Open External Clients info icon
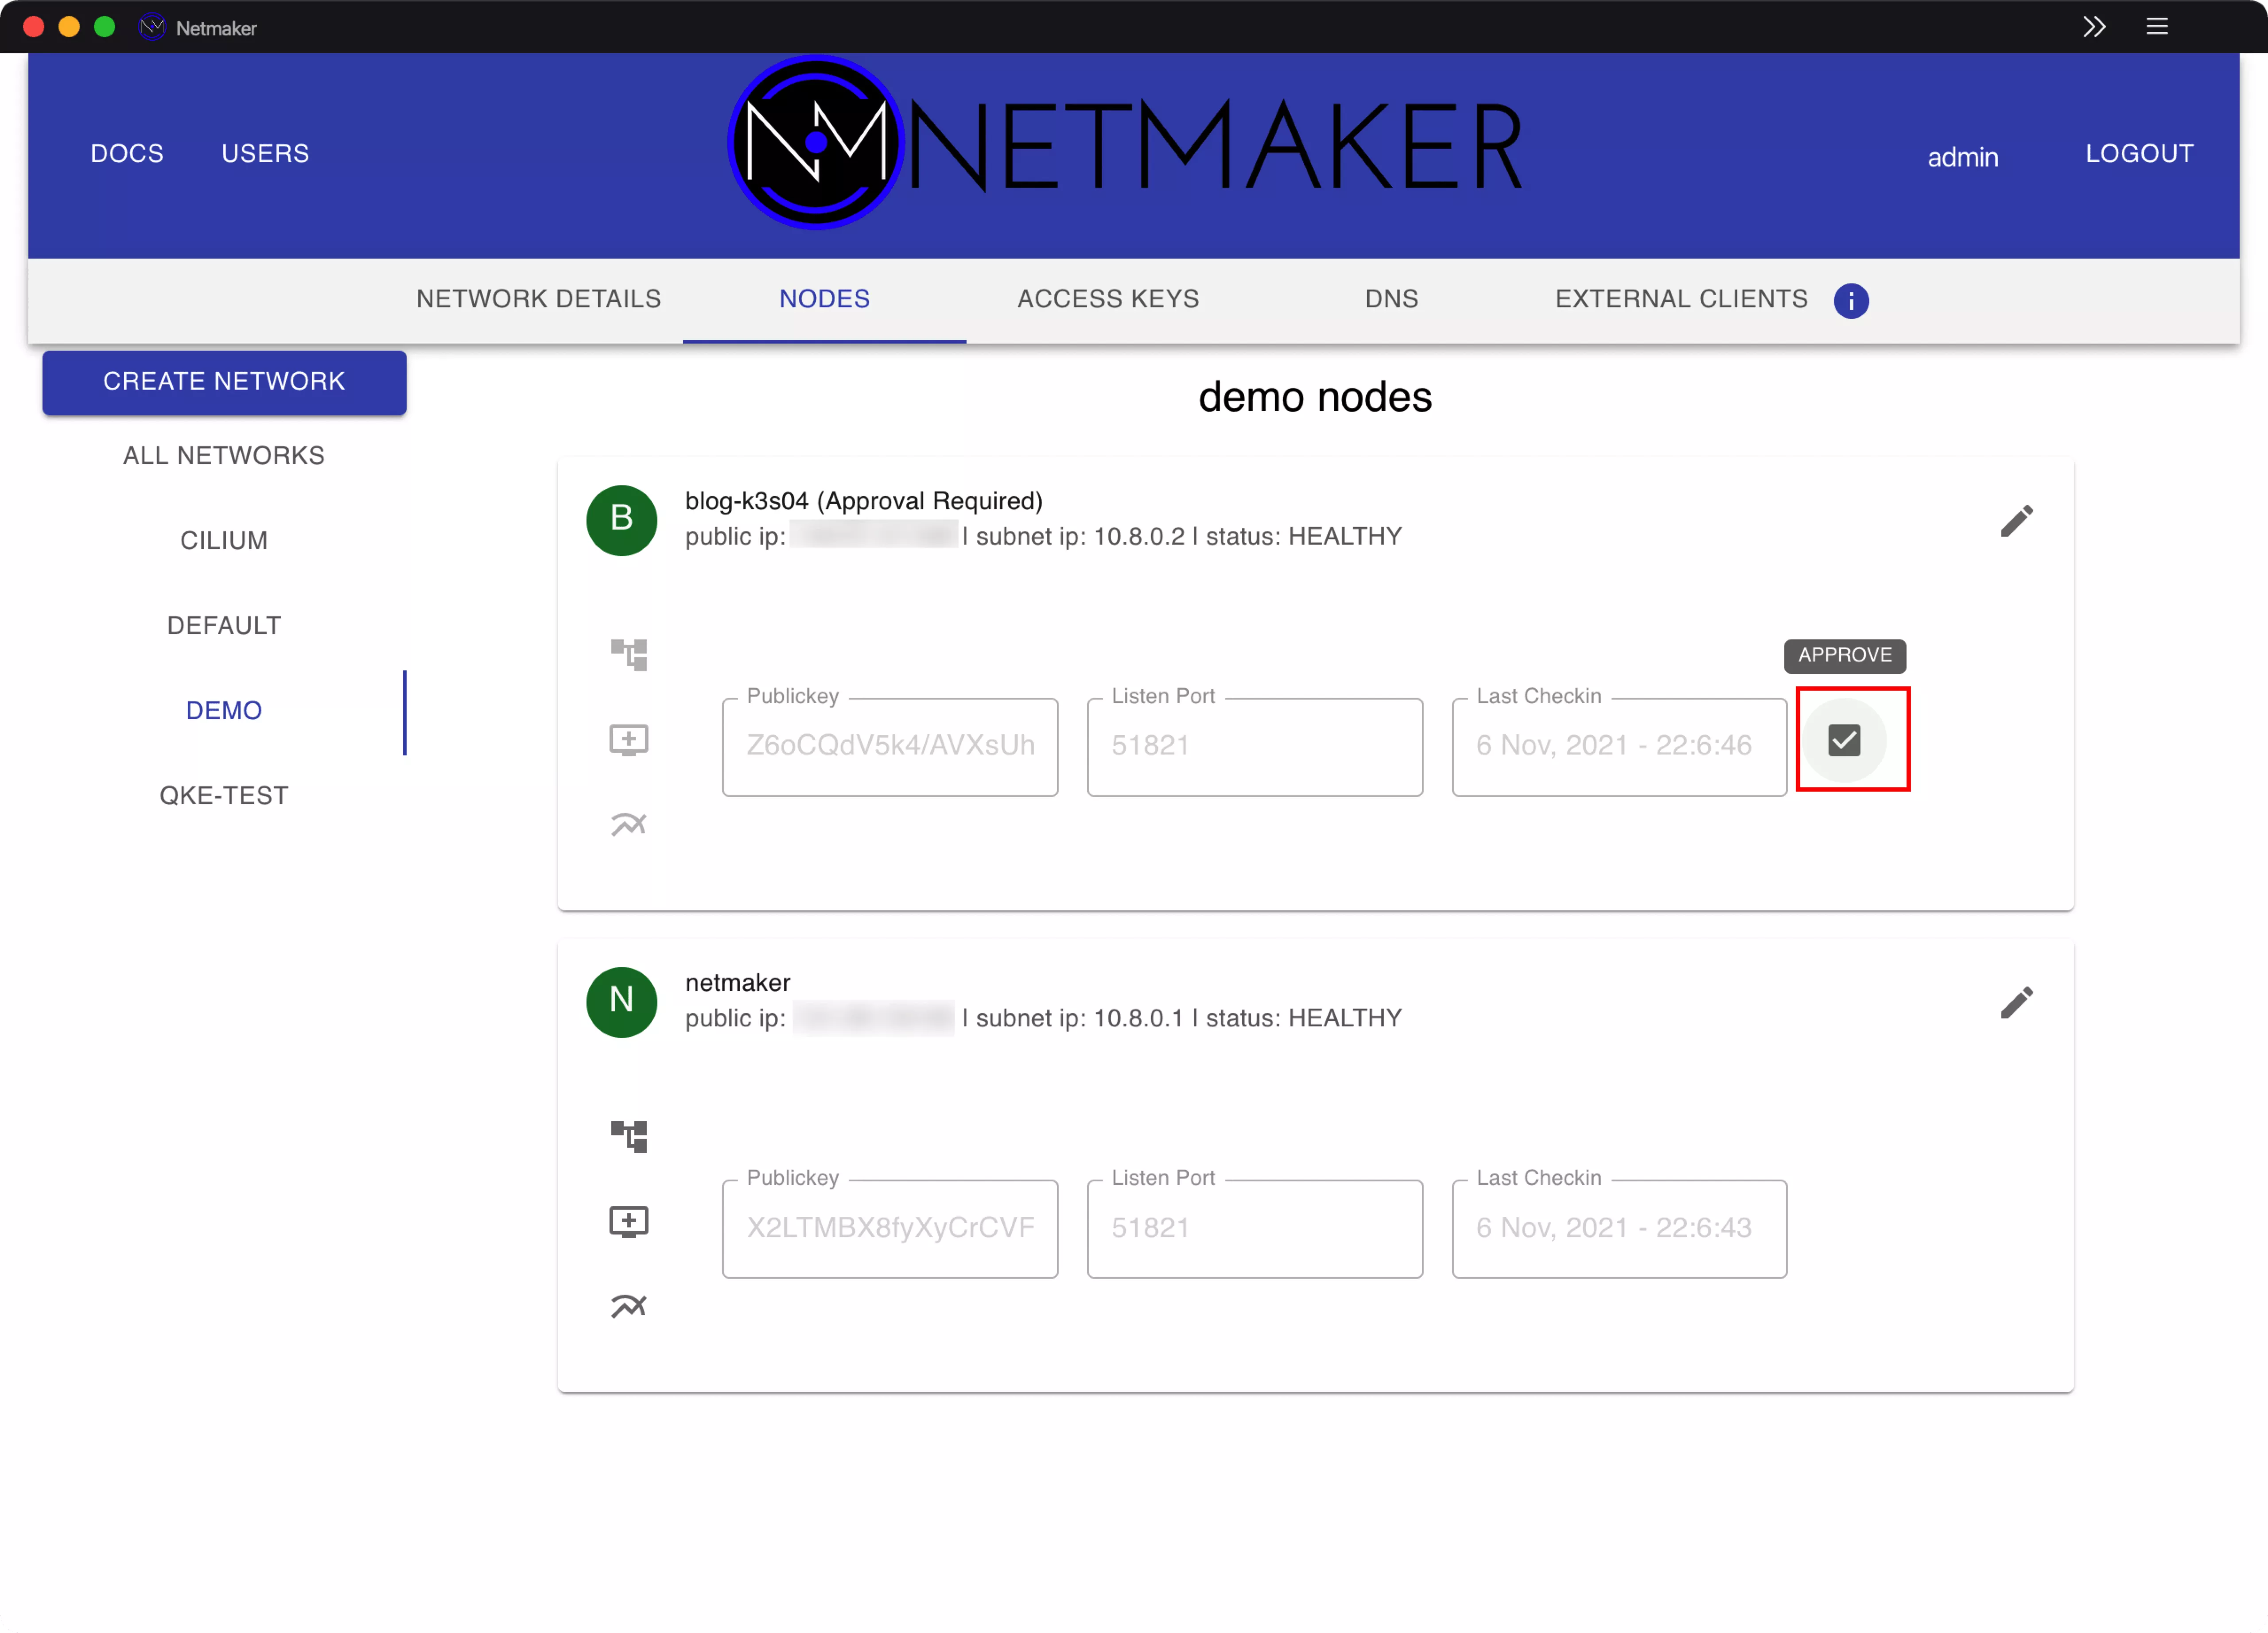Viewport: 2268px width, 1633px height. point(1851,300)
